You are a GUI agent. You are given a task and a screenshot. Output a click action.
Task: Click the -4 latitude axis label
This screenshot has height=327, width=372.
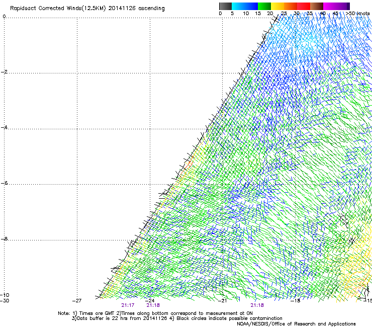click(x=4, y=127)
